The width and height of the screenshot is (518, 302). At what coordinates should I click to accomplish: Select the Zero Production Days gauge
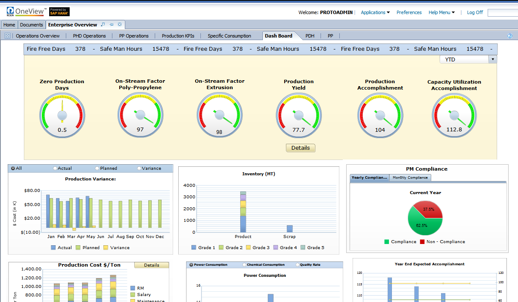tap(62, 116)
